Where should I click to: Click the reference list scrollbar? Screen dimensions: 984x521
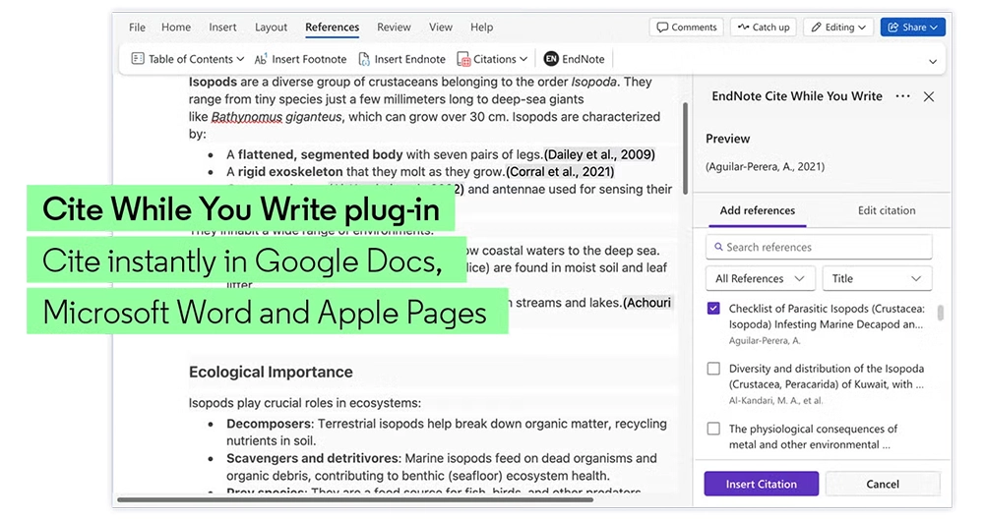[x=940, y=313]
